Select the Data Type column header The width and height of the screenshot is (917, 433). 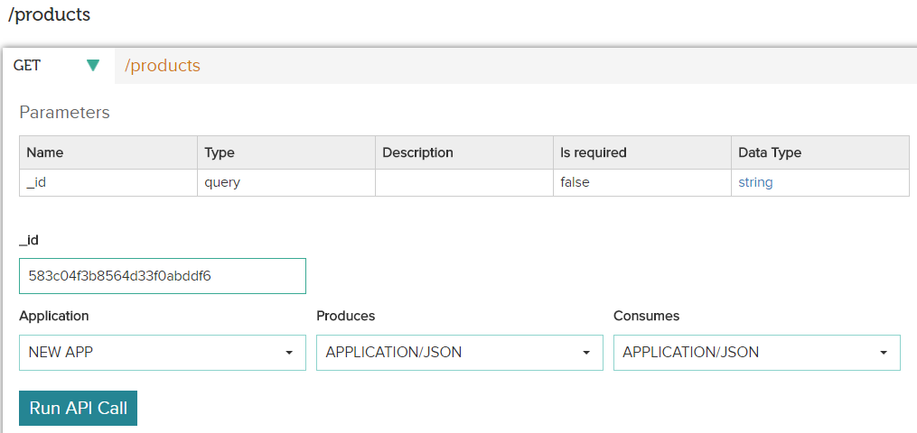click(770, 152)
